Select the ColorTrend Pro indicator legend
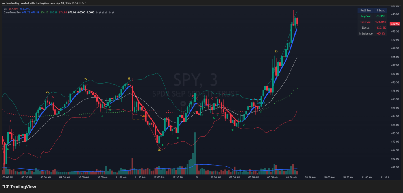The height and width of the screenshot is (193, 403). coord(12,12)
